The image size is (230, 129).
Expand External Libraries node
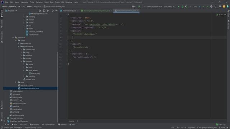(5, 118)
